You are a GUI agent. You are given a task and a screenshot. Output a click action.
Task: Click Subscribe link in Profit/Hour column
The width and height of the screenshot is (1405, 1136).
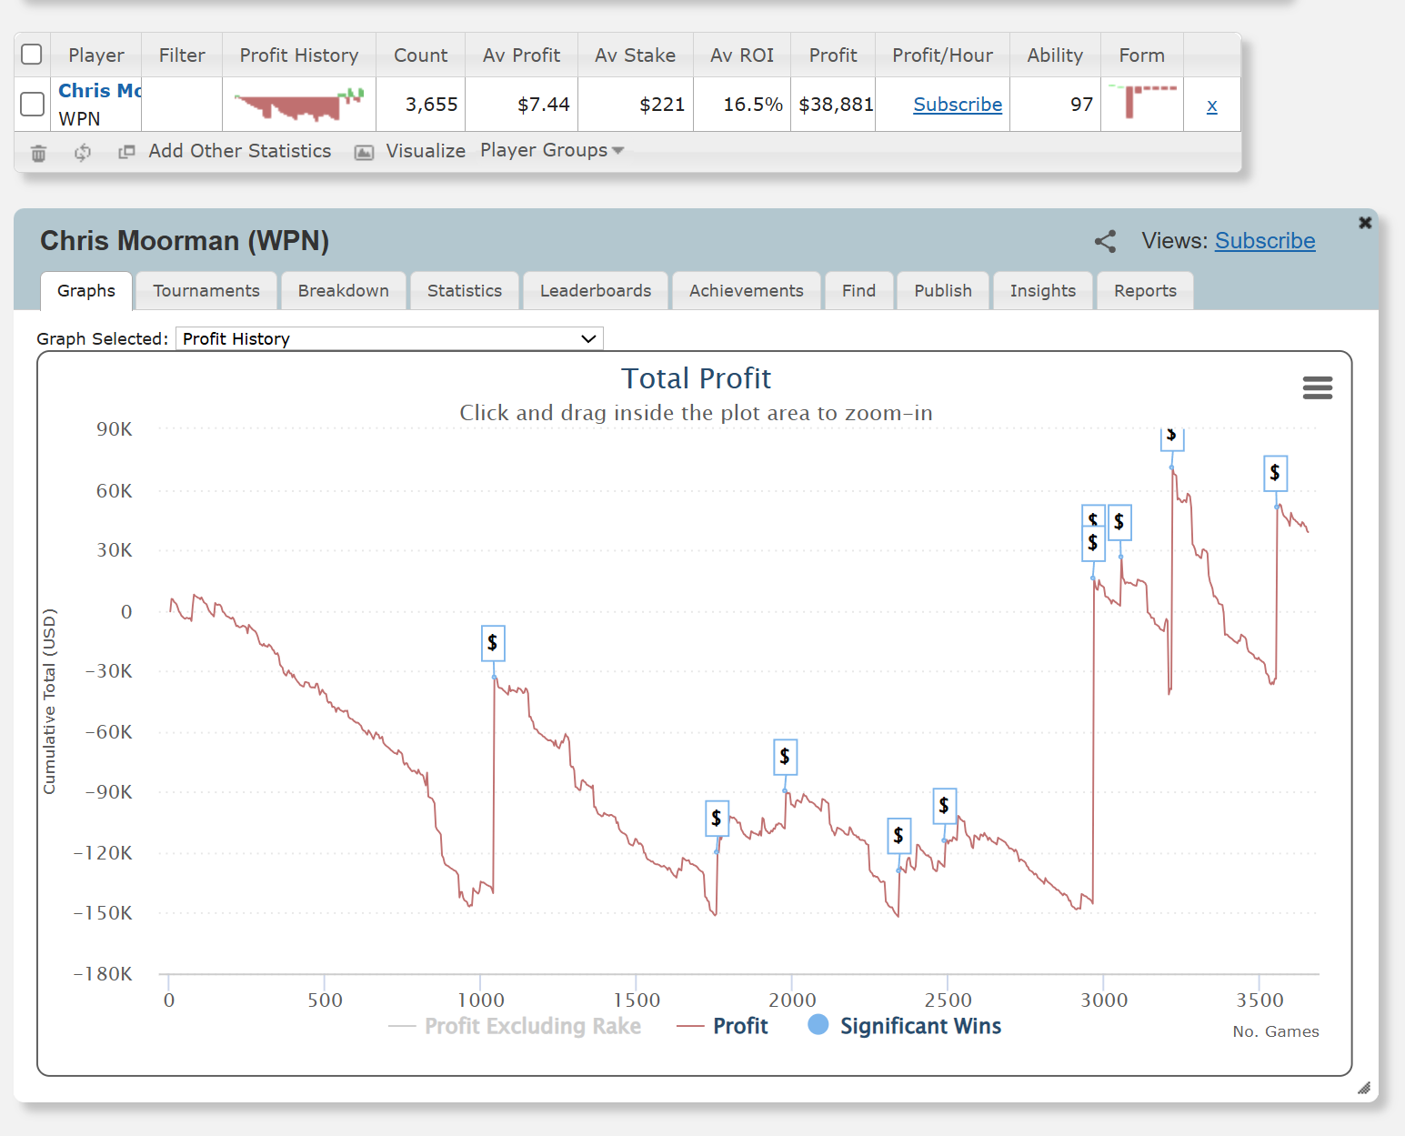(x=958, y=105)
